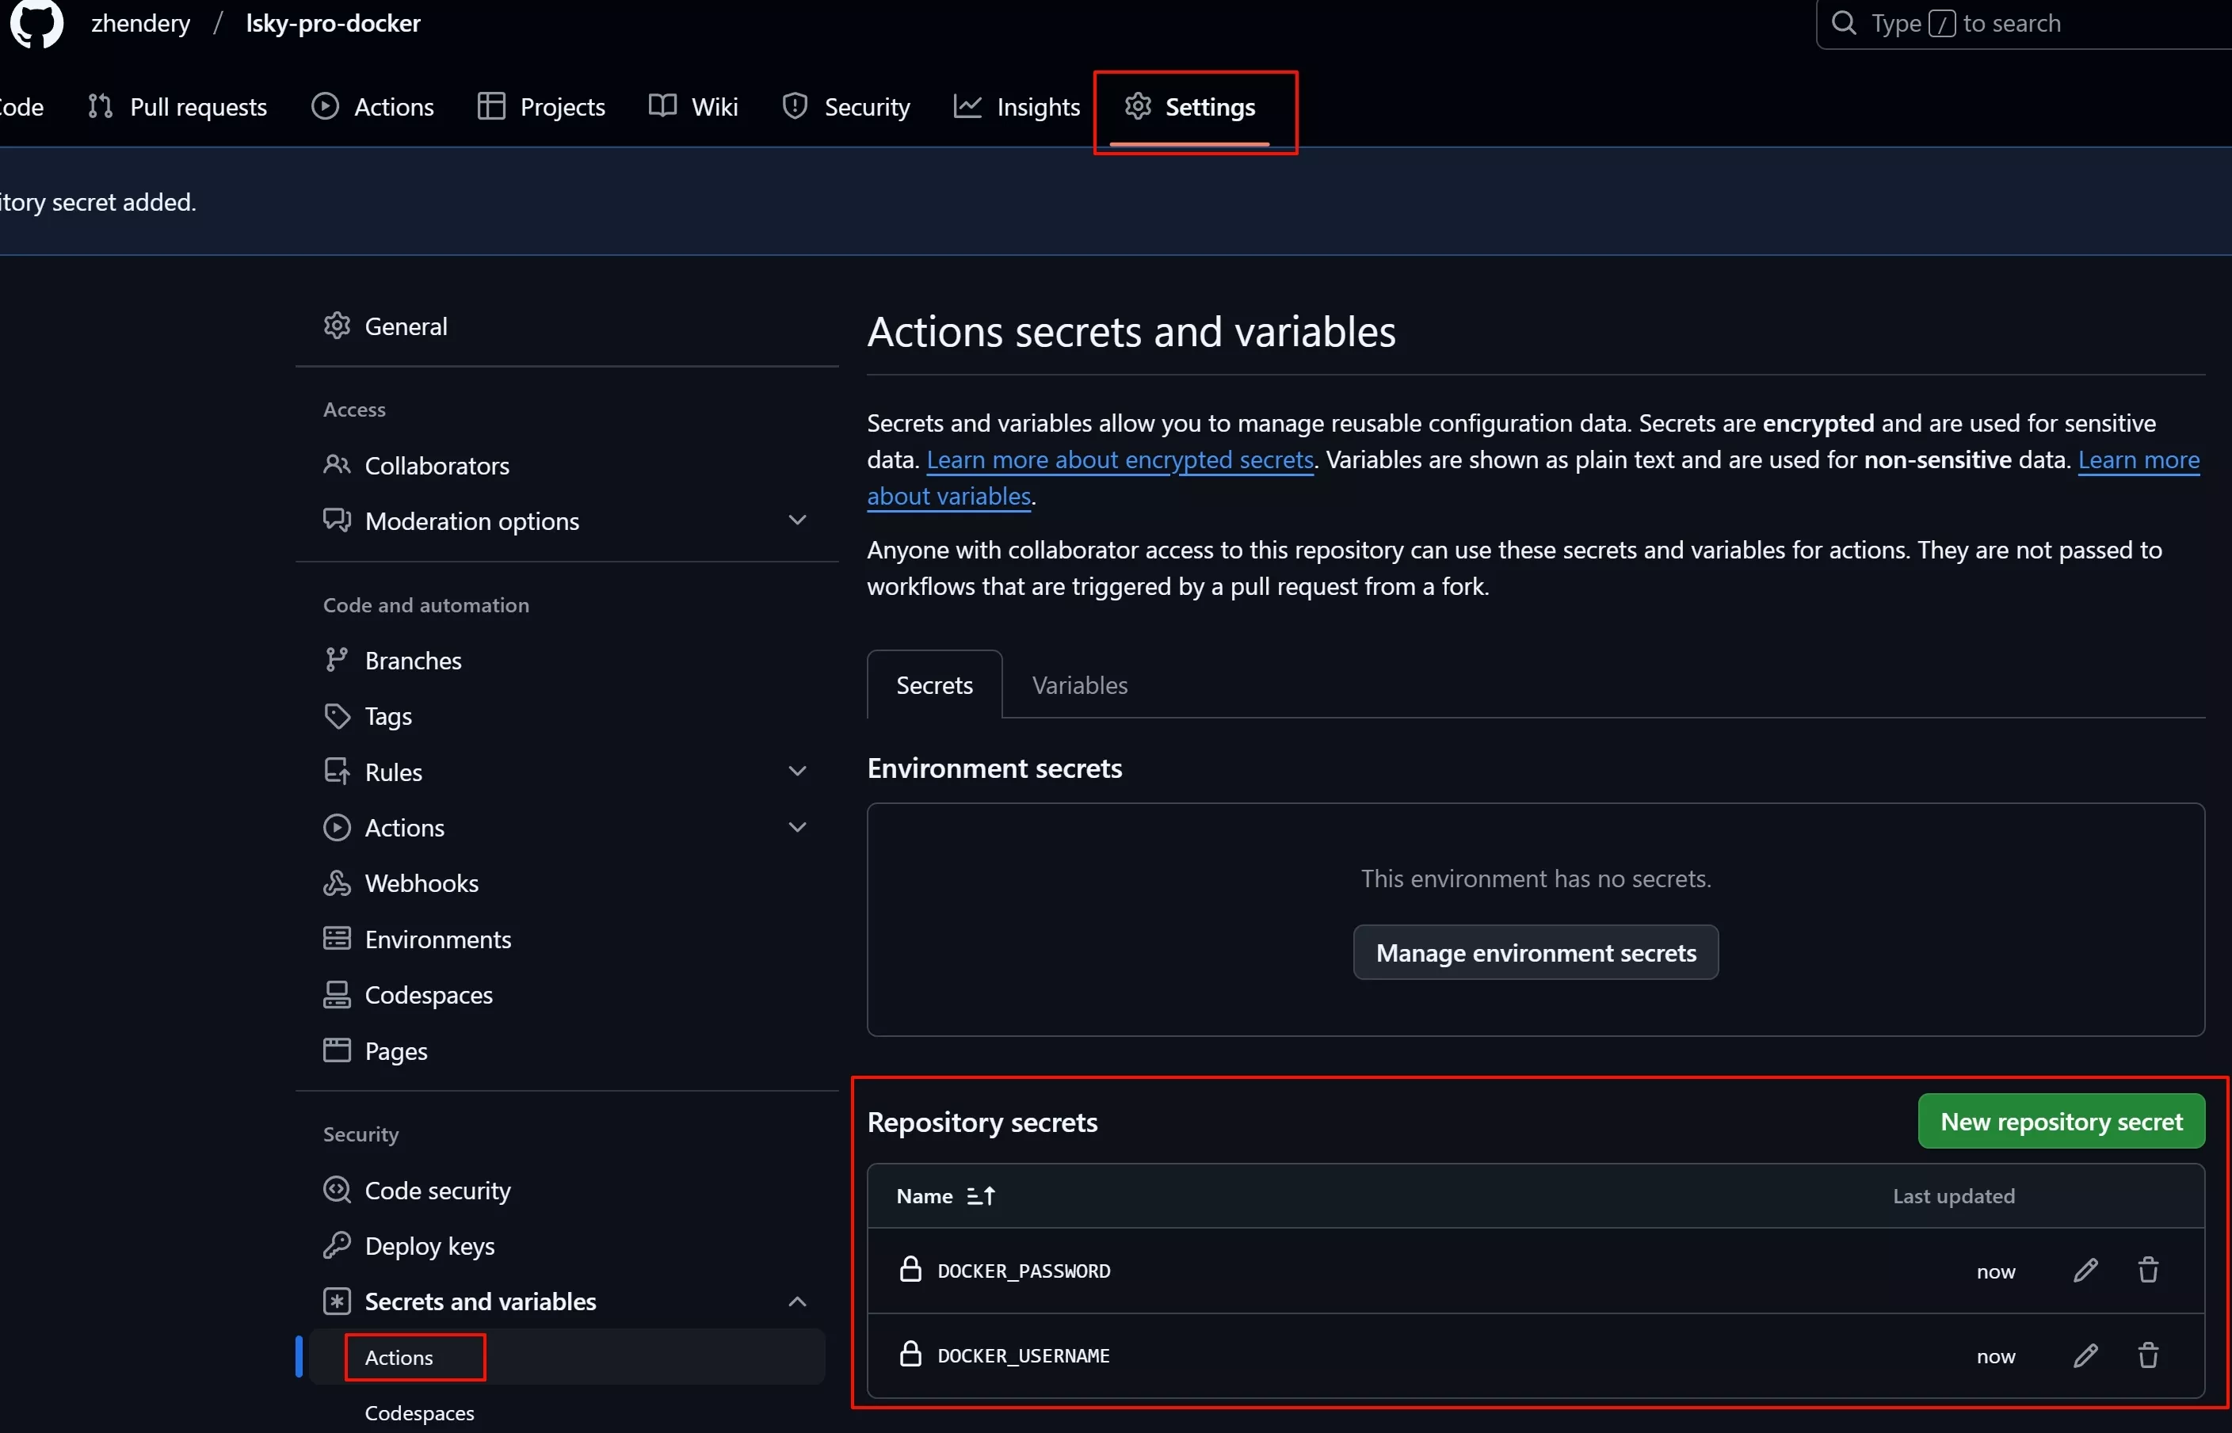
Task: Expand the Rules sidebar section
Action: click(799, 769)
